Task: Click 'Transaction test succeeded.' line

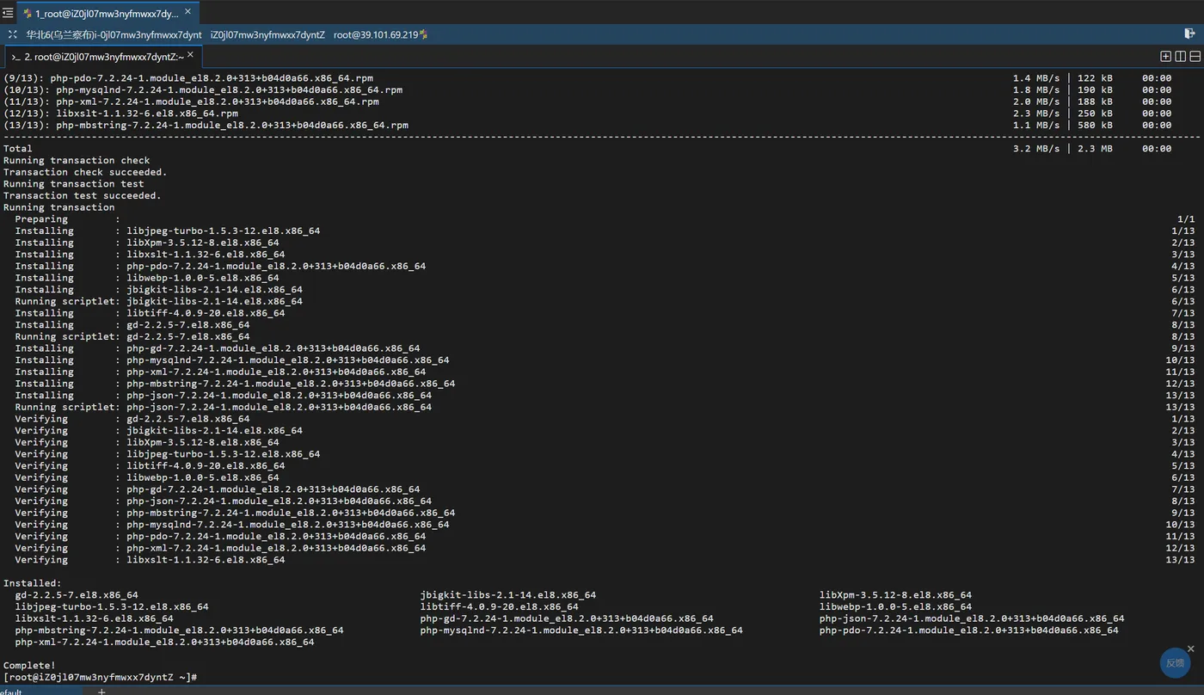Action: pyautogui.click(x=83, y=195)
